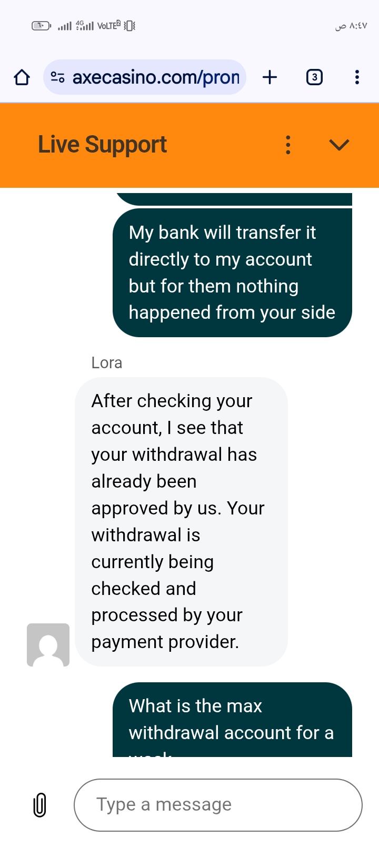Screen dimensions: 379x848
Task: Tap the axecasino.com URL address bar
Action: 156,77
